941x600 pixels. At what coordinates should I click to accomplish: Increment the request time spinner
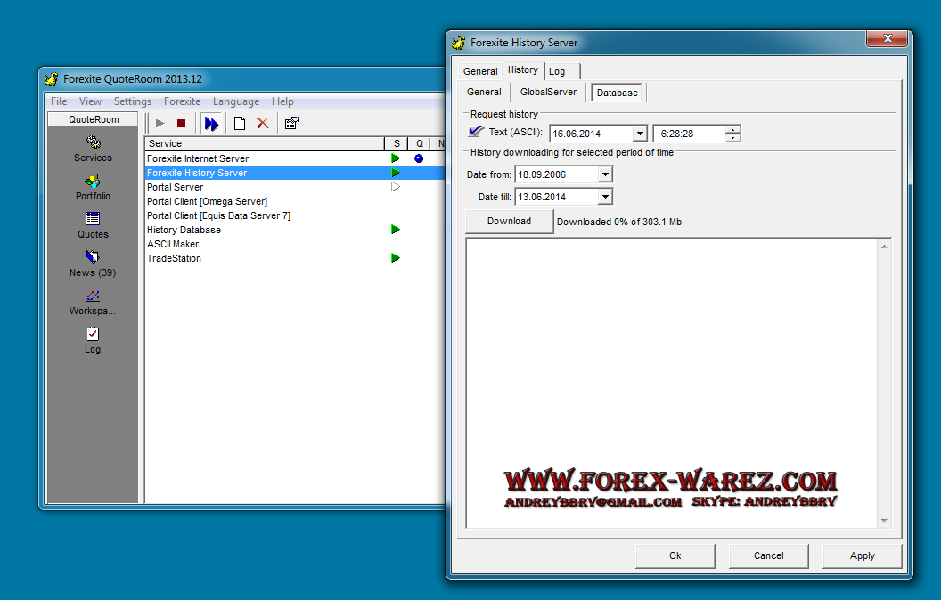click(x=732, y=130)
